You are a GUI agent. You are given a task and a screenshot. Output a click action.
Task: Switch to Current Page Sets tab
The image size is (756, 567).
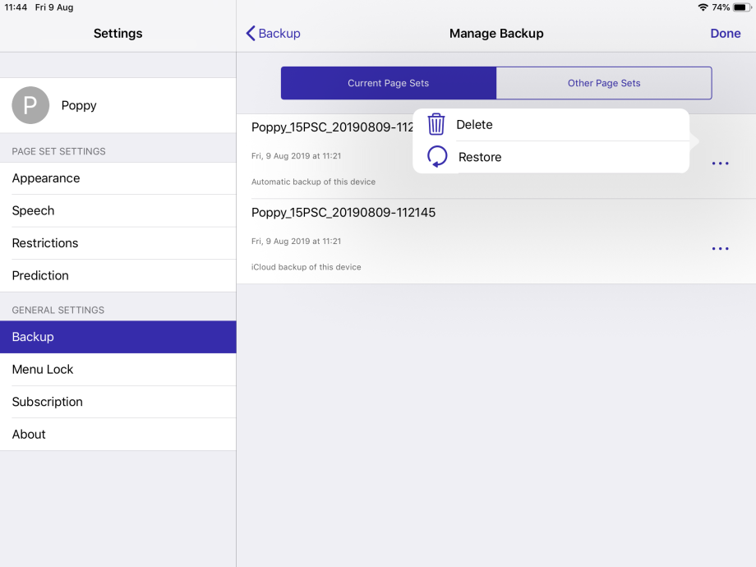pos(389,83)
